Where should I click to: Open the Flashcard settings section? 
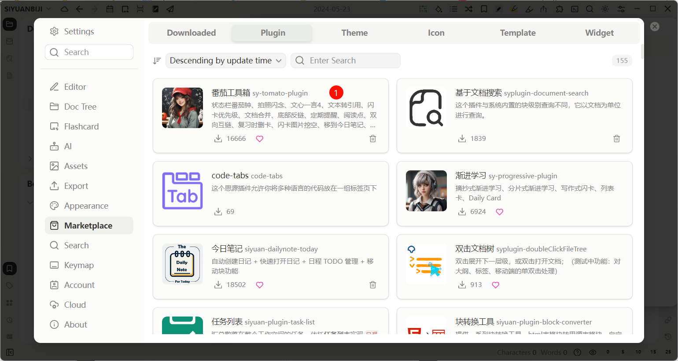coord(81,126)
